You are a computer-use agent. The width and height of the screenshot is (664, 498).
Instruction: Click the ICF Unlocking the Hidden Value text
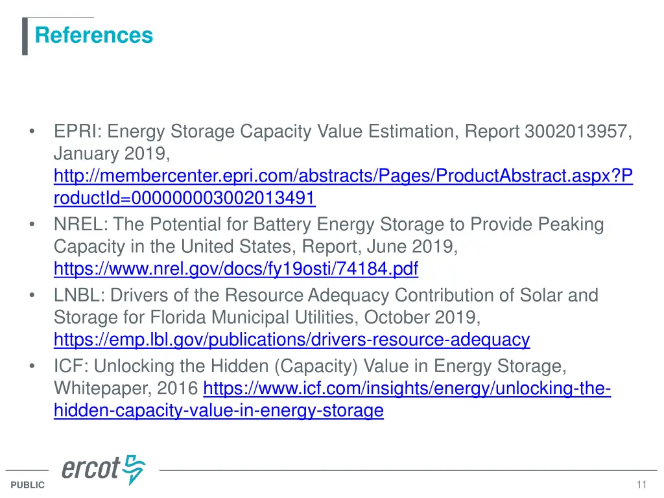tap(310, 366)
